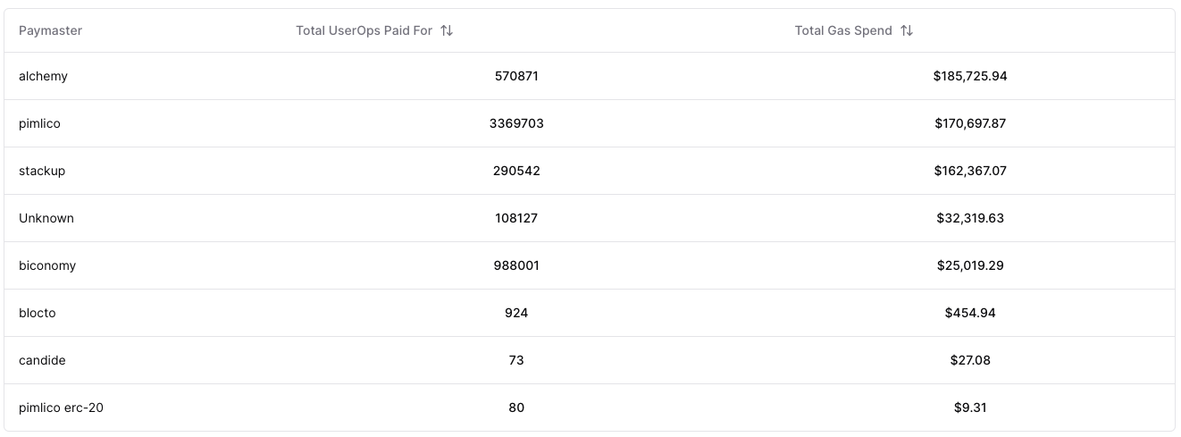Click the Unknown paymaster entry

pyautogui.click(x=46, y=219)
